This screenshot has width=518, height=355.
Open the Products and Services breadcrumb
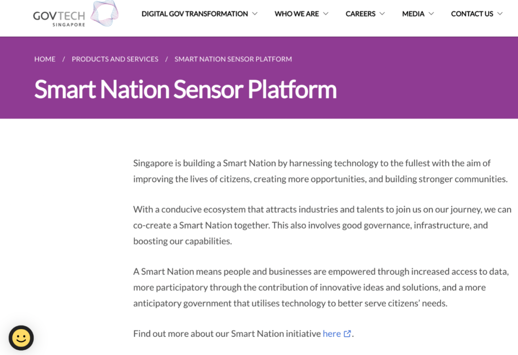point(115,59)
